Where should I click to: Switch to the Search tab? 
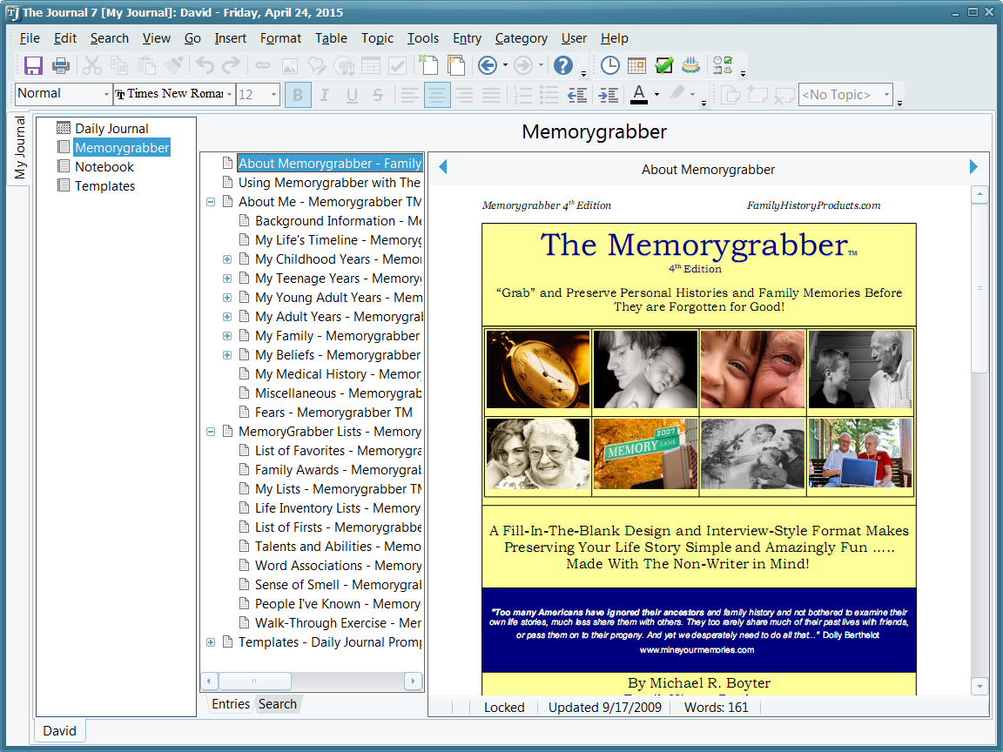click(x=277, y=704)
